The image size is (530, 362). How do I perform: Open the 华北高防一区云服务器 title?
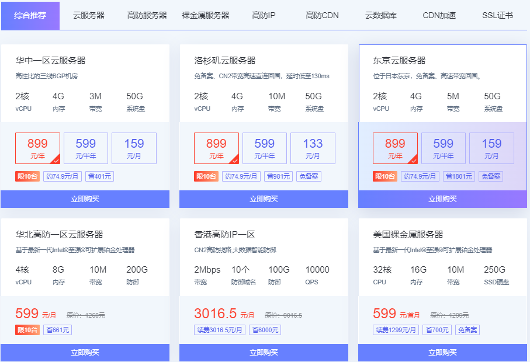[x=59, y=234]
